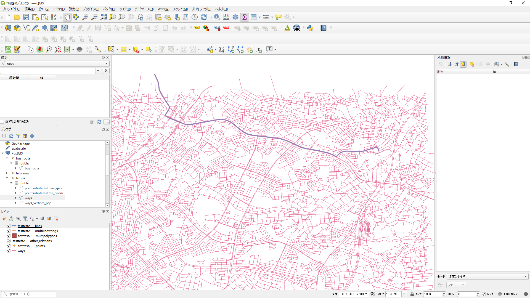
Task: Open the プロセシング(C) menu
Action: coord(201,9)
